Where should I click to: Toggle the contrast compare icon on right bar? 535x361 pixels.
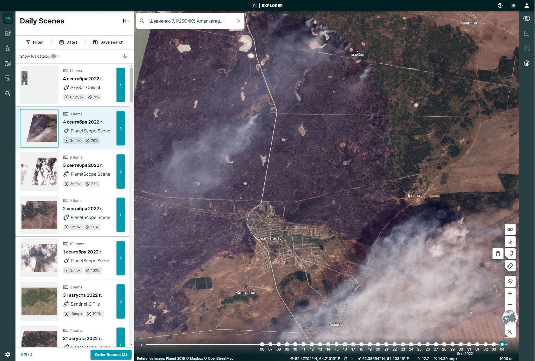coord(527,63)
